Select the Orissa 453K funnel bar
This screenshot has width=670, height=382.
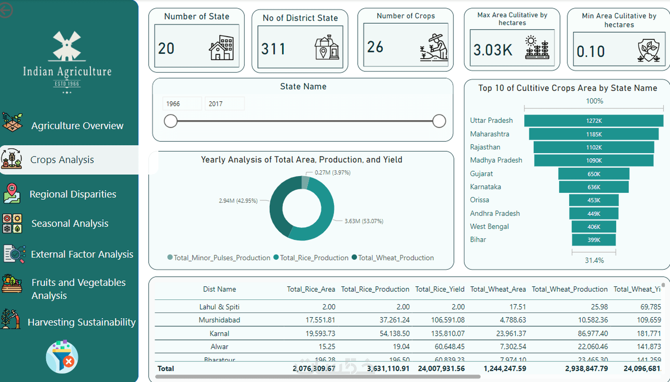pyautogui.click(x=594, y=200)
